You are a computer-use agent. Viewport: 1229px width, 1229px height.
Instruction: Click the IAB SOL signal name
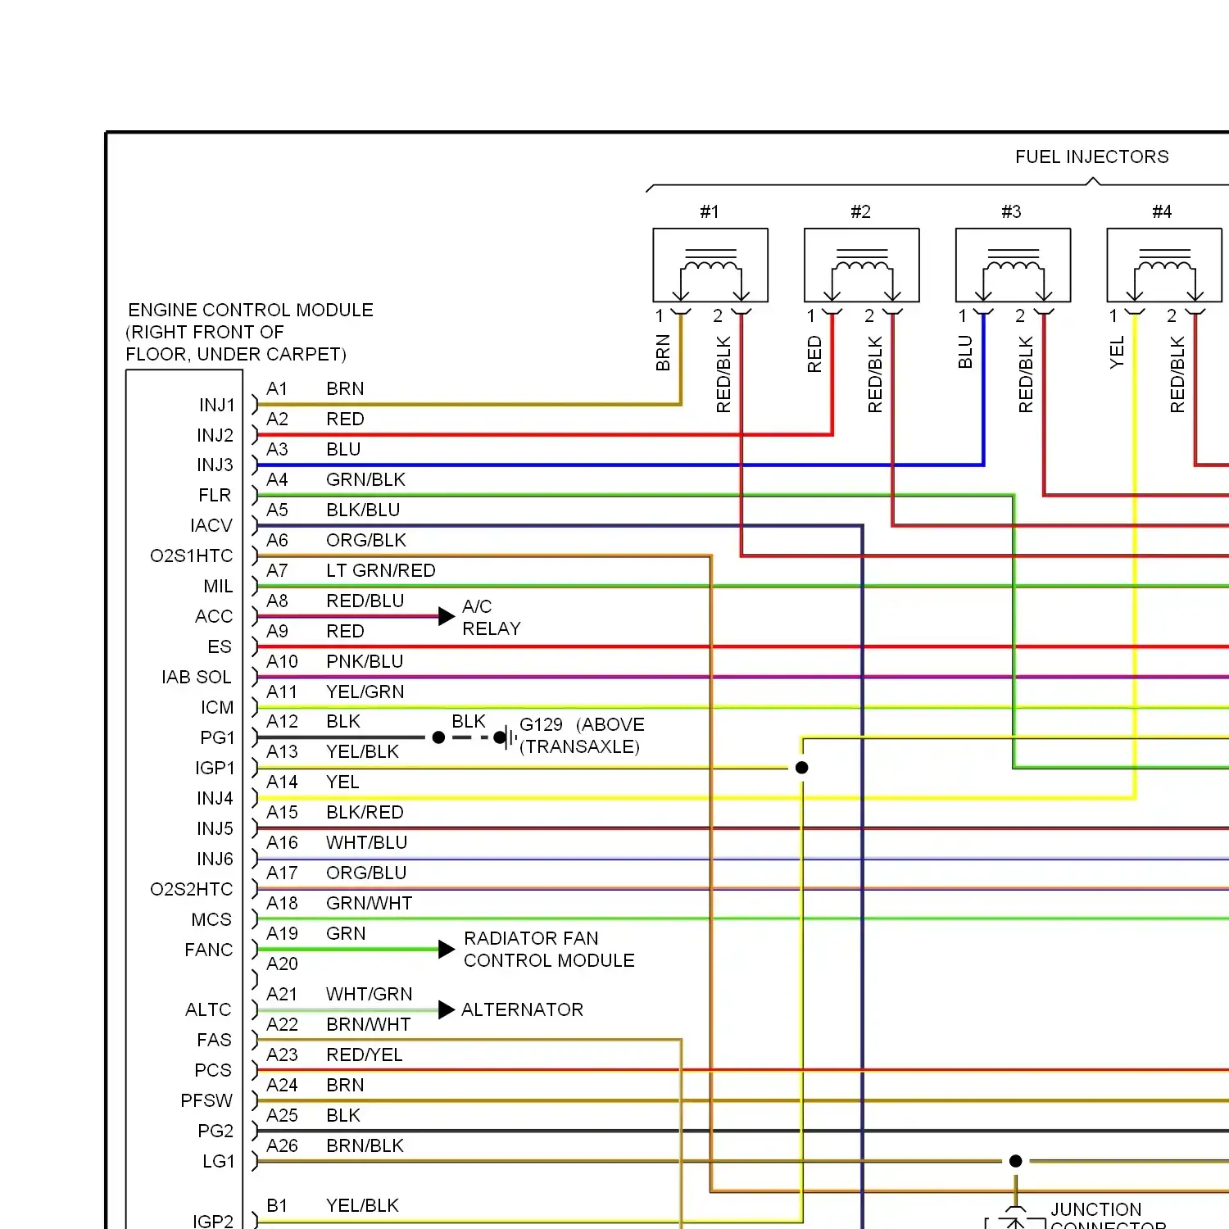tap(197, 677)
